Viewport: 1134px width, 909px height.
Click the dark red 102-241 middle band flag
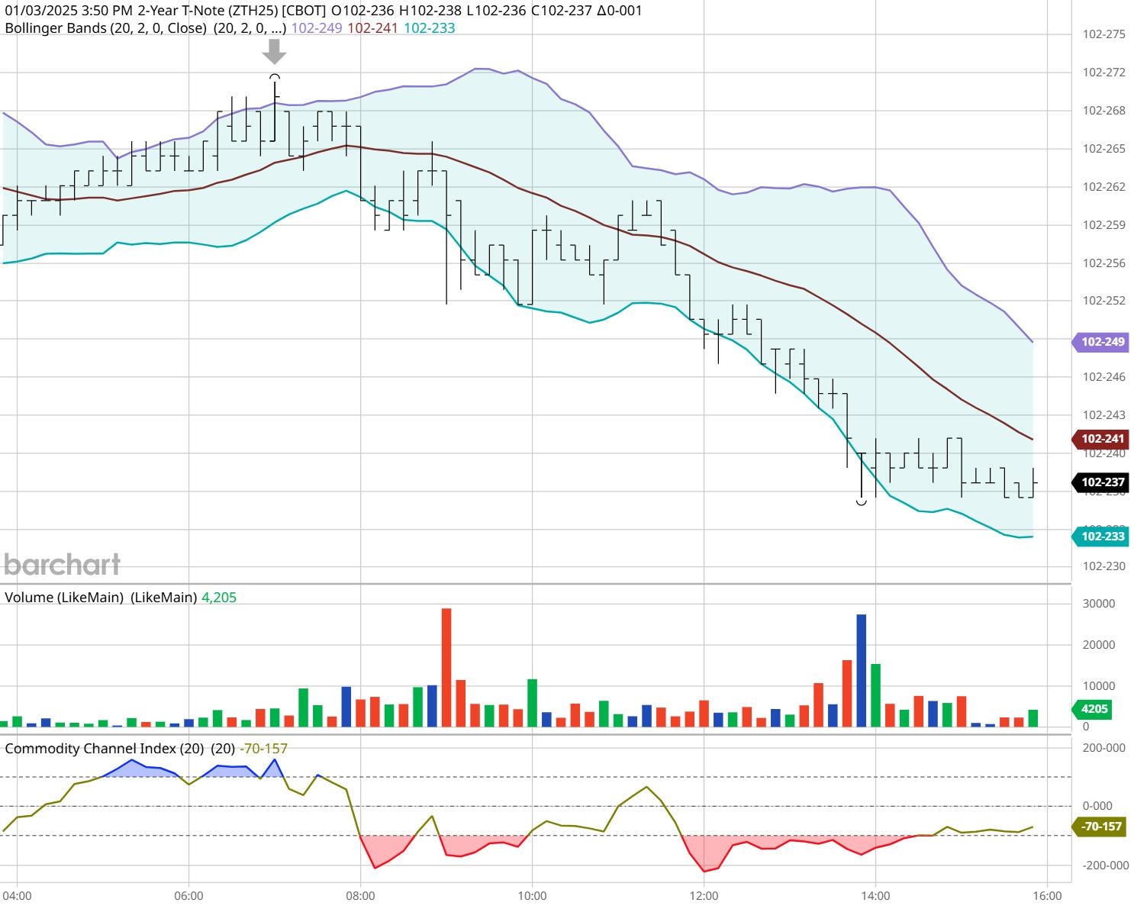tap(1102, 440)
